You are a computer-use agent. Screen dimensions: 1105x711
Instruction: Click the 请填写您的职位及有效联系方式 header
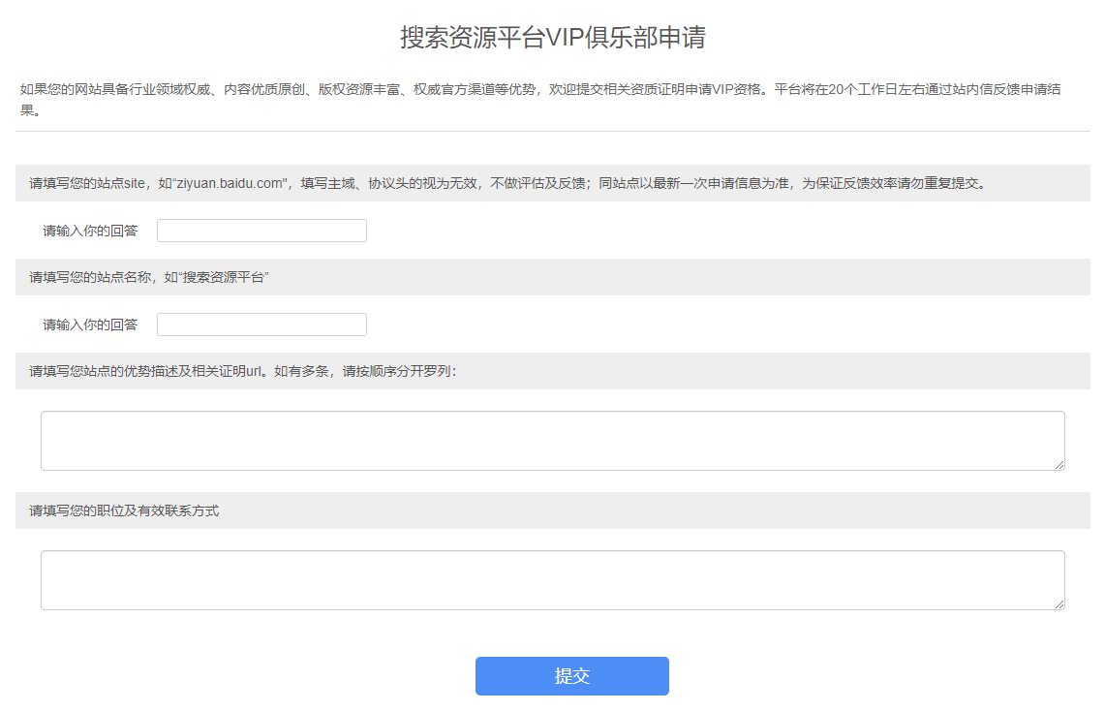124,510
